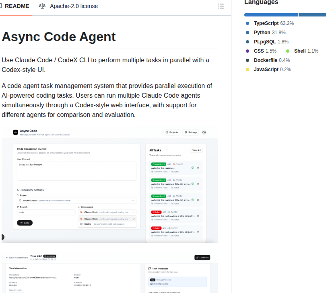Click the Branch field containing 'main'
Viewport: 326px width, 293px height.
[46, 212]
